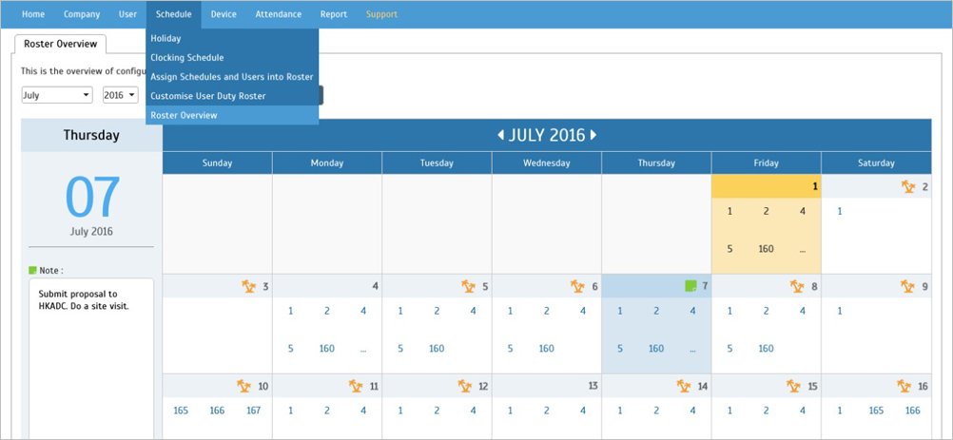Screen dimensions: 953x440
Task: Open the User menu
Action: click(x=127, y=14)
